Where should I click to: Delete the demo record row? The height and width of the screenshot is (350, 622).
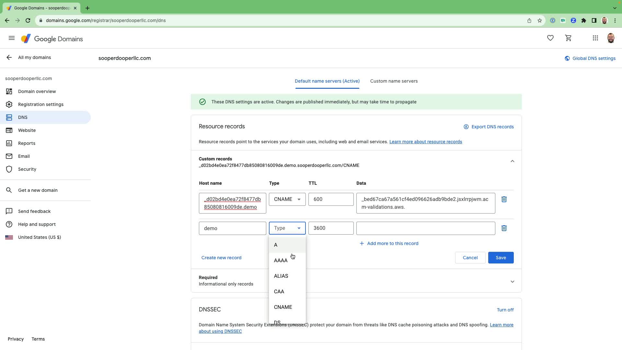point(504,228)
